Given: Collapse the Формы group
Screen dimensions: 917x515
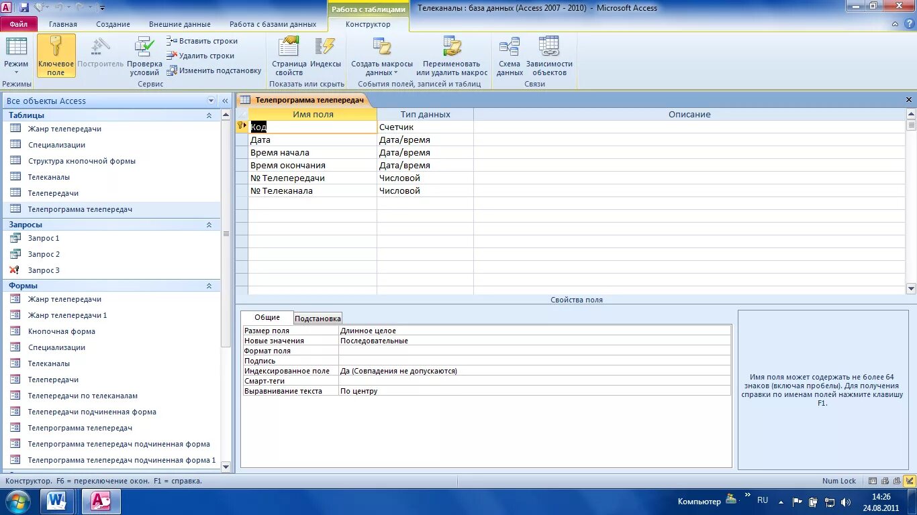Looking at the screenshot, I should [x=209, y=286].
